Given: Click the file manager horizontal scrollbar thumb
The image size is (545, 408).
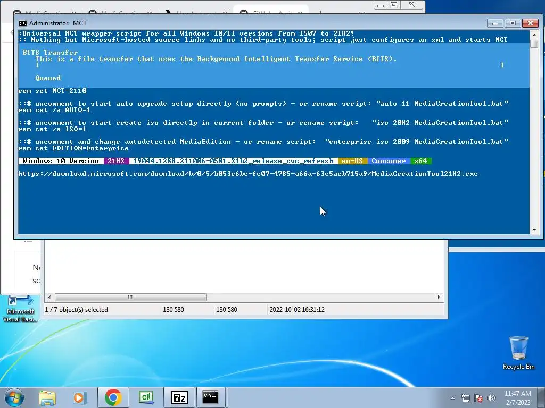Looking at the screenshot, I should 130,297.
